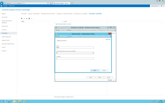Open Servery in the left navigation
Image resolution: width=165 pixels, height=103 pixels.
(x=4, y=47)
